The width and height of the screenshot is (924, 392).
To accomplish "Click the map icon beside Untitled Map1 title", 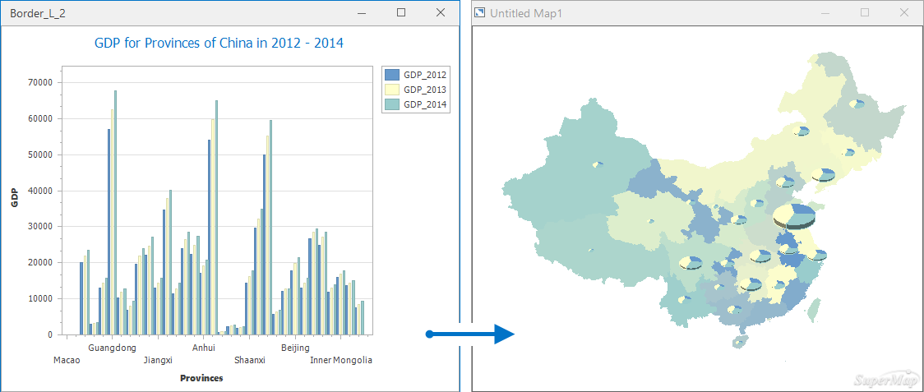I will 481,13.
